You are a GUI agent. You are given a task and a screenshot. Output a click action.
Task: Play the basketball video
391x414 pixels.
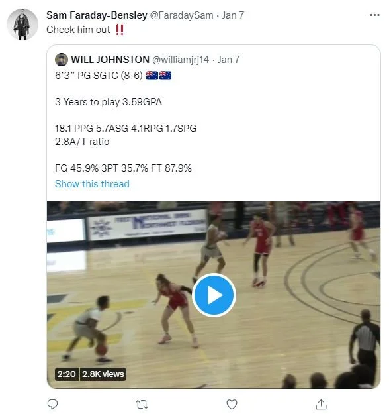214,295
